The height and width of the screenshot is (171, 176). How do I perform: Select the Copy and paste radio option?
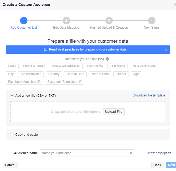(12, 135)
